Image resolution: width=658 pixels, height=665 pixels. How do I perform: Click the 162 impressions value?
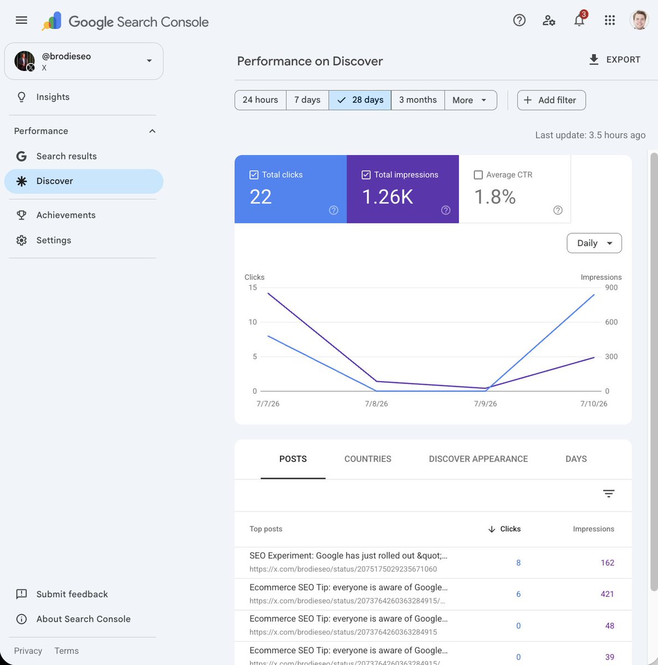pos(608,563)
